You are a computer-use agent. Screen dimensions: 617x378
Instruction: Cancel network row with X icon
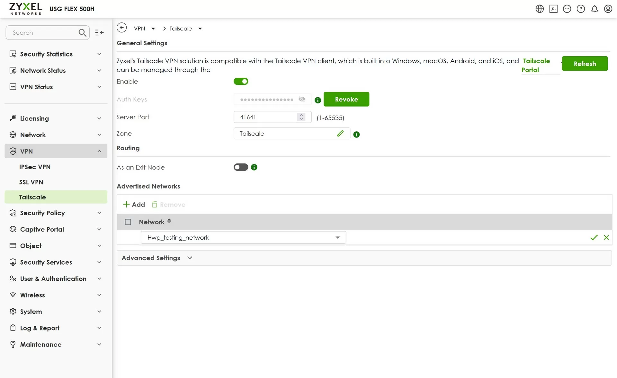pyautogui.click(x=606, y=237)
